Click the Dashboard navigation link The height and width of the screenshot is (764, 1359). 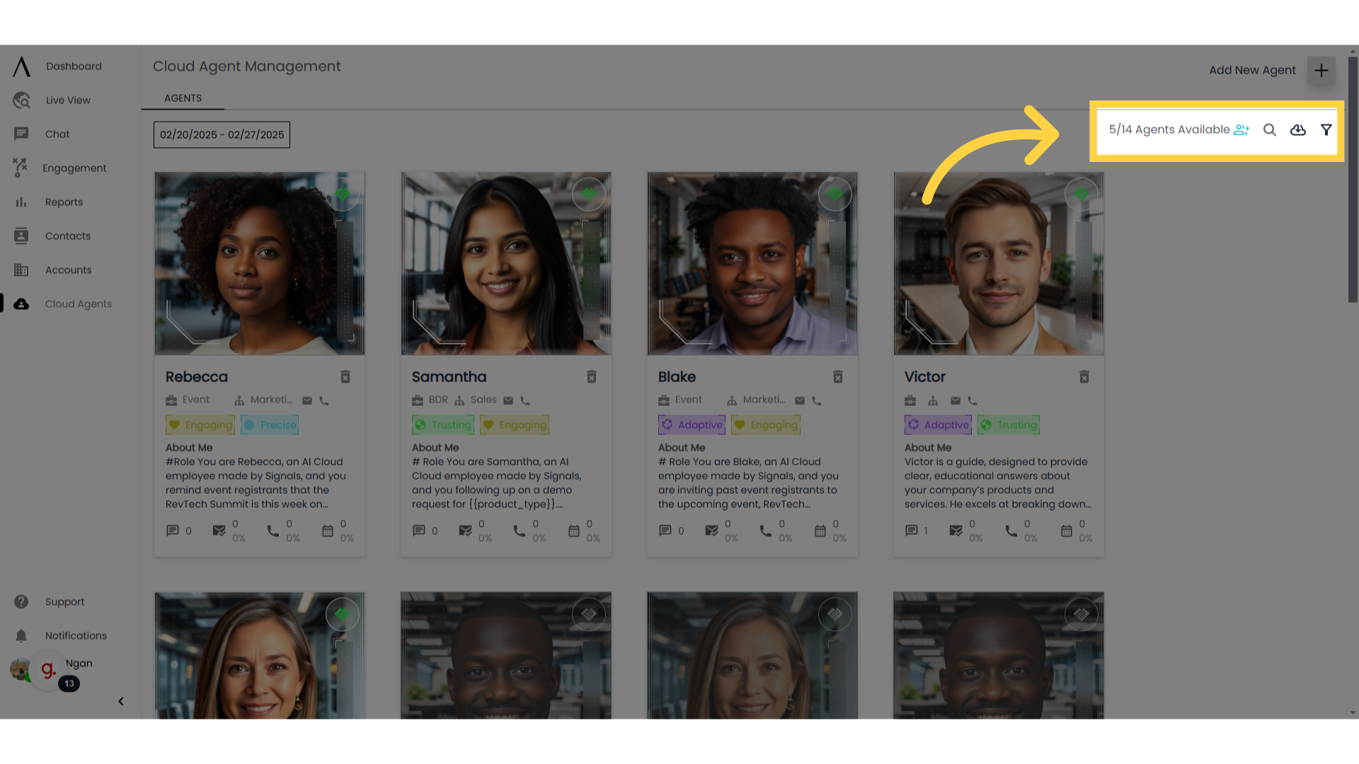[74, 66]
